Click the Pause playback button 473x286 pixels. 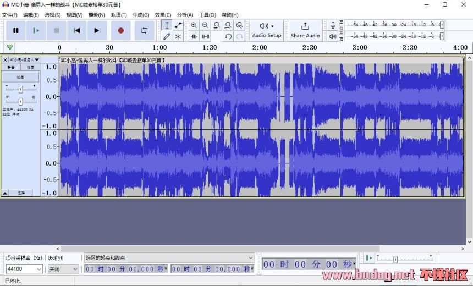(x=16, y=31)
